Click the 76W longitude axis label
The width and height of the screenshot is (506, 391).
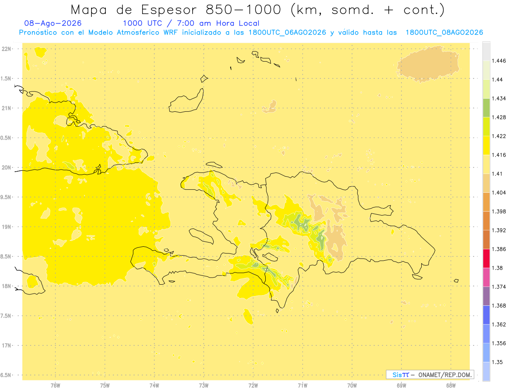(55, 385)
